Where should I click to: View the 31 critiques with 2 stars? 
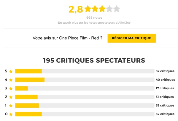click(x=165, y=97)
